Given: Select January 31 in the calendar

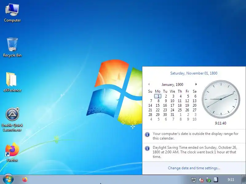Looking at the screenshot, I should (x=173, y=115).
